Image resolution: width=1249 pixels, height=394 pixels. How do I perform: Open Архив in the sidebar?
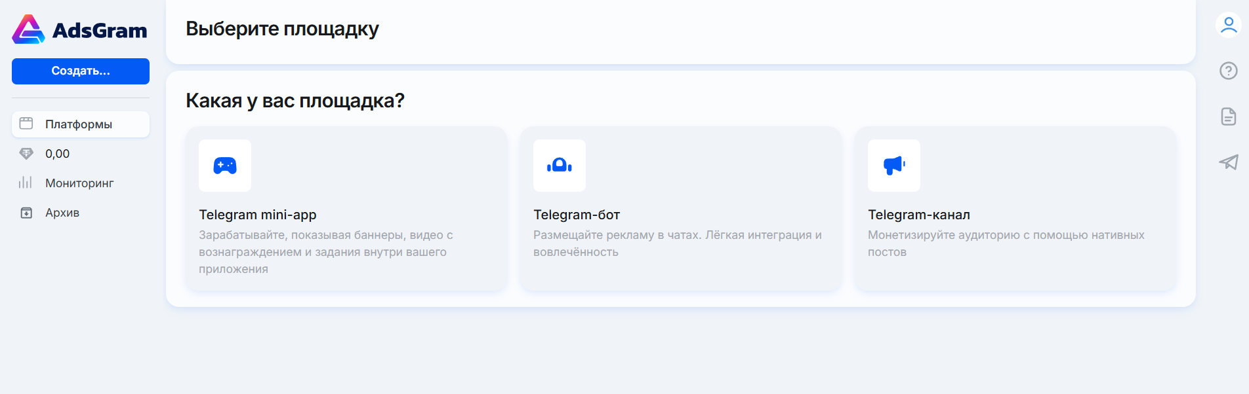(81, 213)
